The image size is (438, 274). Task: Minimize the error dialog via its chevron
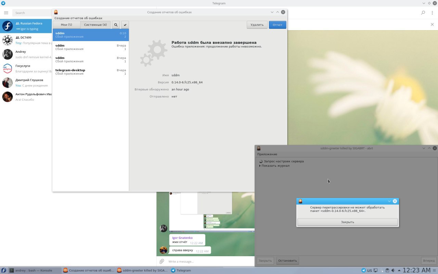(x=389, y=201)
